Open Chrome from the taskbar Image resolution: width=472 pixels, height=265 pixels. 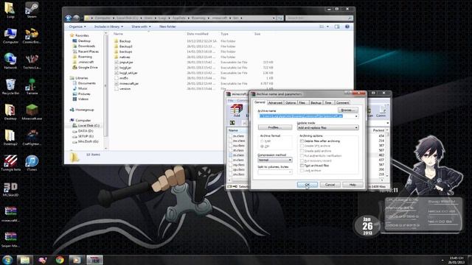click(x=60, y=260)
